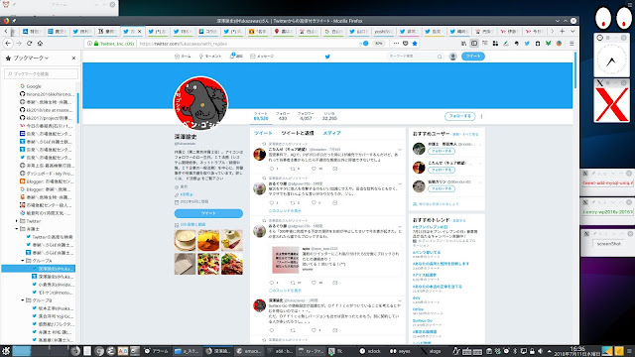Switch to ツイートと返信 tab
Image resolution: width=635 pixels, height=357 pixels.
pos(298,133)
